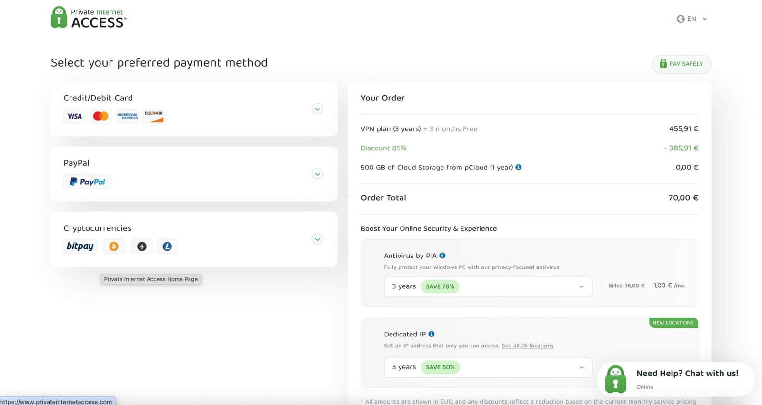Expand the PayPal payment option
Image resolution: width=762 pixels, height=405 pixels.
click(318, 174)
